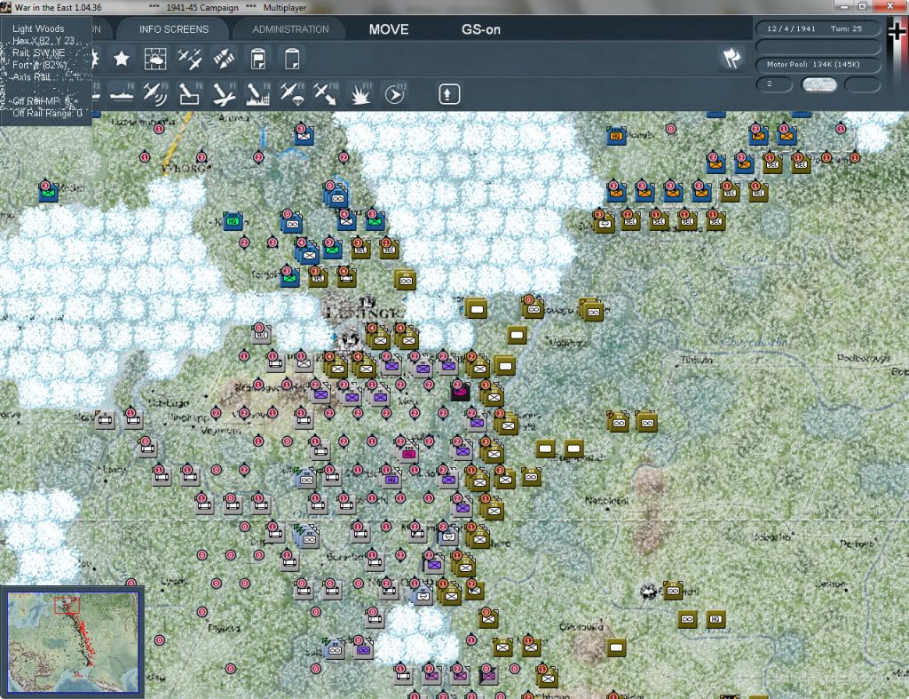Click the document icon with the filled flag
The width and height of the screenshot is (909, 699).
pyautogui.click(x=258, y=59)
